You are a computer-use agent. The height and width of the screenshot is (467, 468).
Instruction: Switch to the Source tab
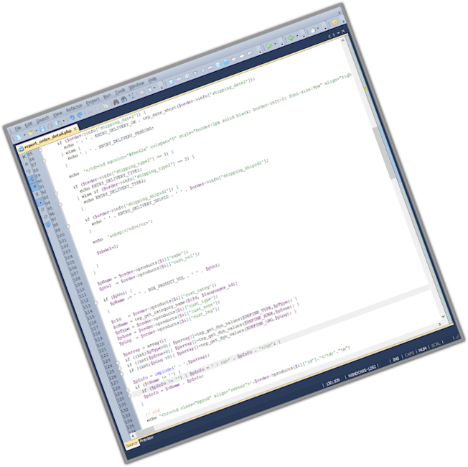[x=131, y=445]
